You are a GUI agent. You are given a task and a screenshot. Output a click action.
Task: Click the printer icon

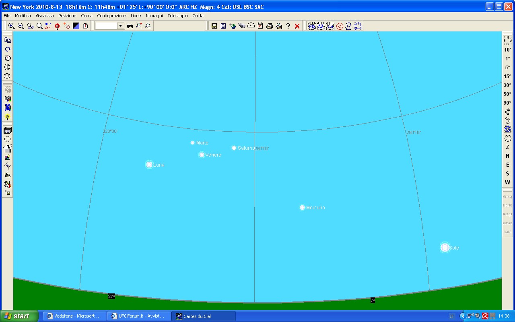point(270,26)
